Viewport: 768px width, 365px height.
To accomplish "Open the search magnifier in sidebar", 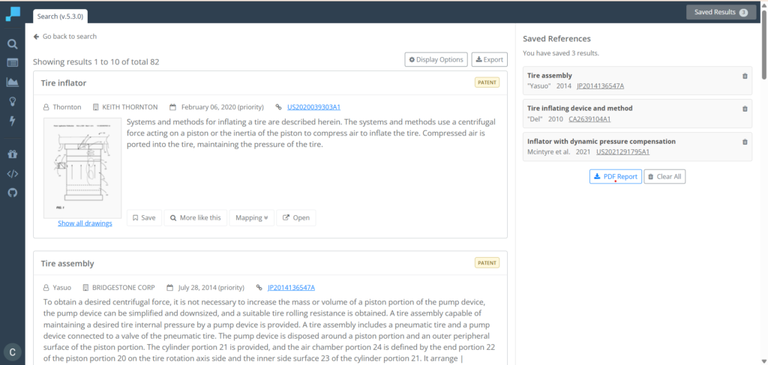I will tap(13, 44).
